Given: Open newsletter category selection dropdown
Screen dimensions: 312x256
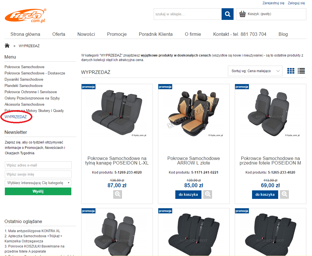Looking at the screenshot, I should 38,183.
